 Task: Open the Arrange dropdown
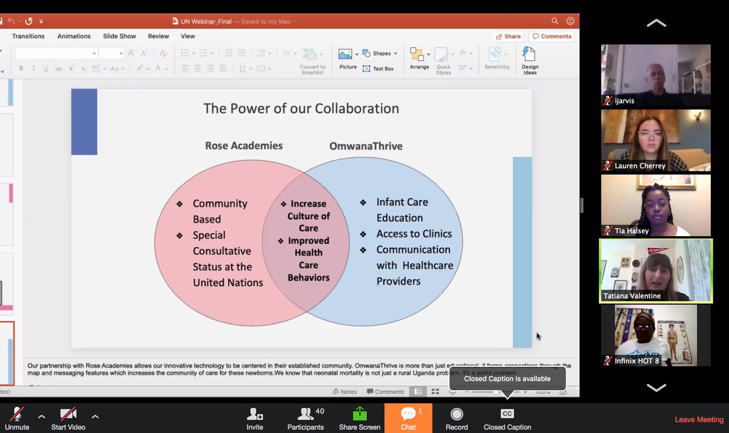pos(419,59)
